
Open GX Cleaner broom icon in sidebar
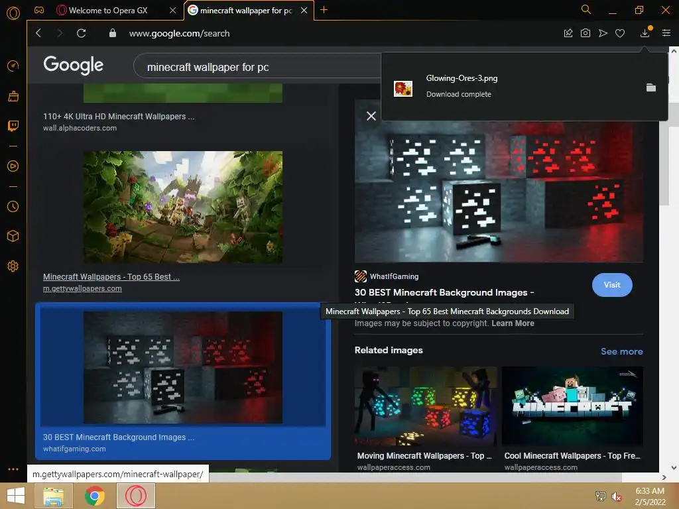coord(13,96)
